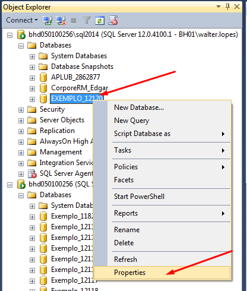
Task: Expand System Databases under sql2014
Action: pyautogui.click(x=32, y=57)
